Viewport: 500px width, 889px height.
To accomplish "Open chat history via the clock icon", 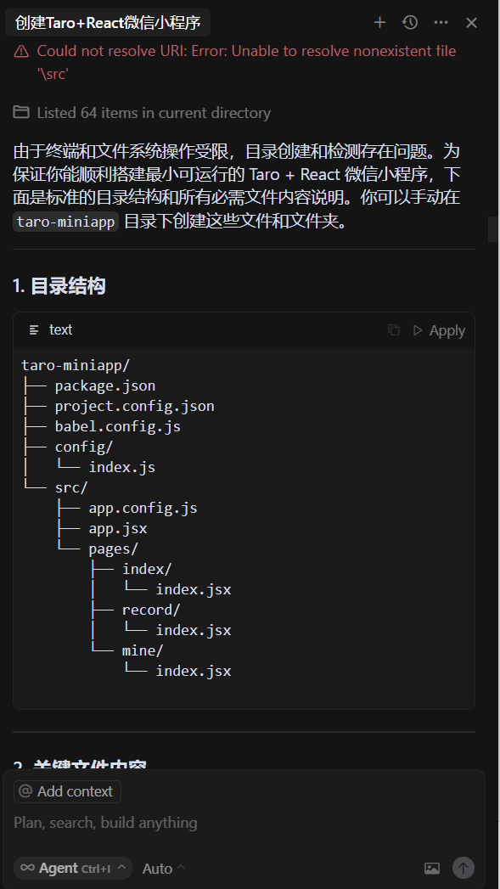I will click(410, 23).
